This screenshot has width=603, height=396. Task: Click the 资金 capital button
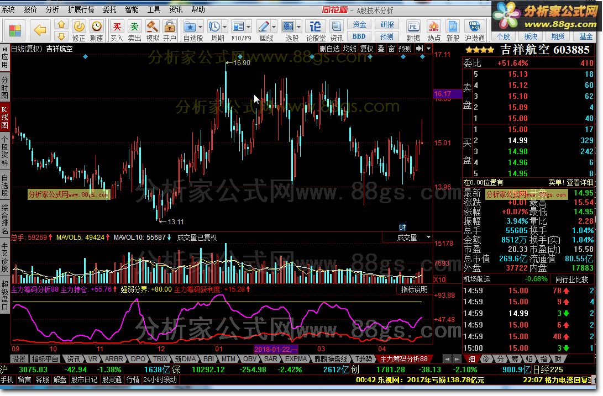pyautogui.click(x=359, y=24)
